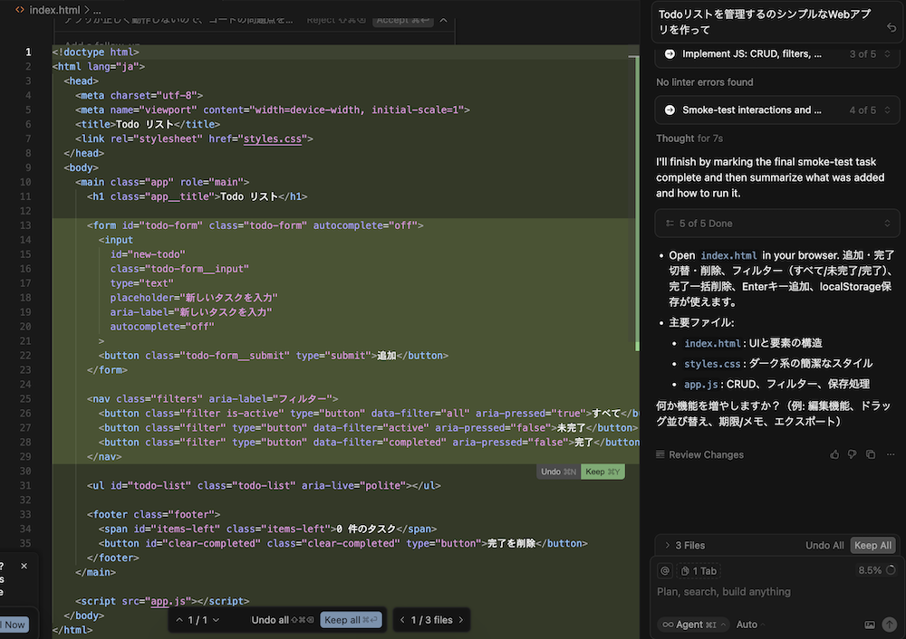Click the <title>Todo リスト</title> line
This screenshot has height=639, width=906.
coord(148,124)
